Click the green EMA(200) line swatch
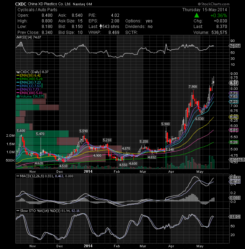Screen dimensions: 245x249 pos(18,79)
